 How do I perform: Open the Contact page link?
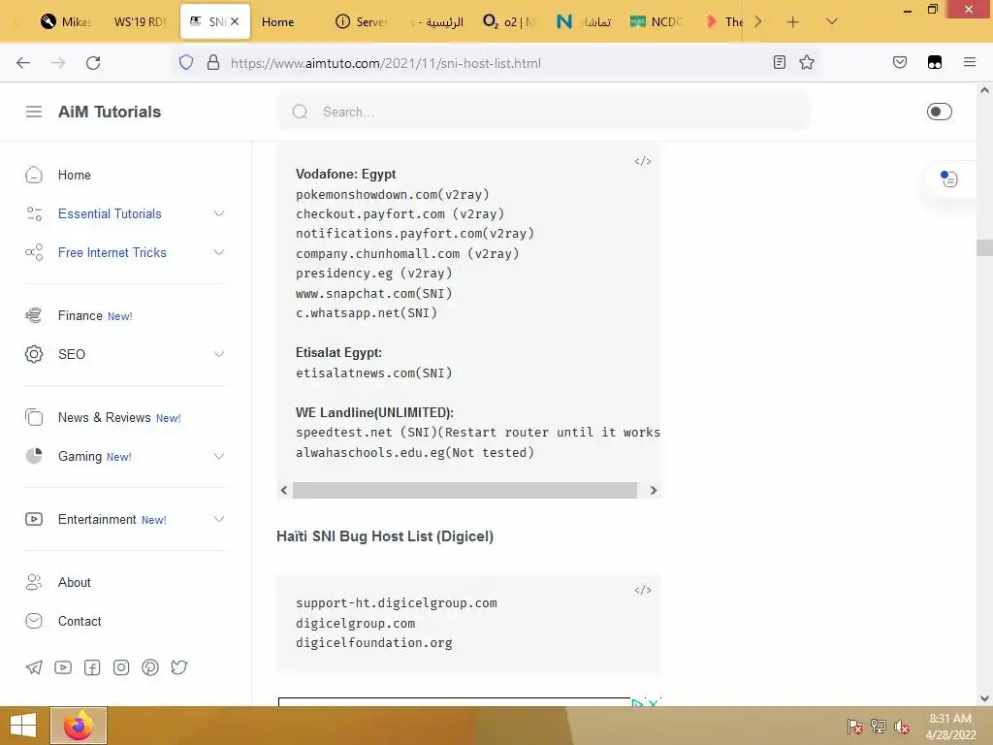(80, 621)
